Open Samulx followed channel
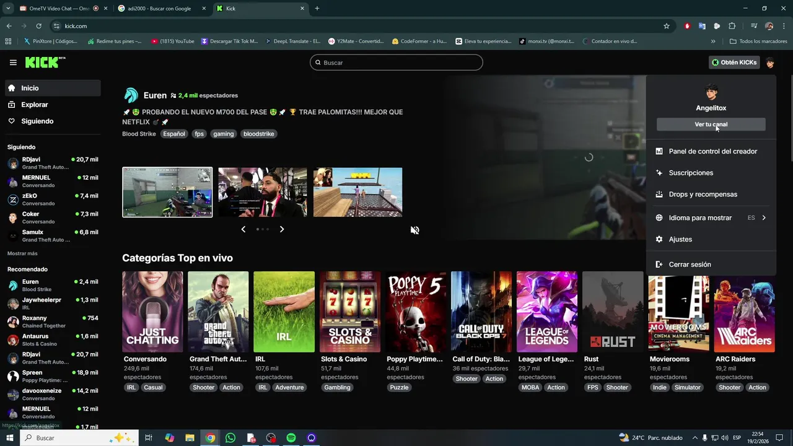The image size is (793, 446). point(53,236)
